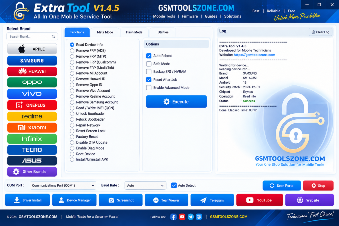Open Firmware in header menu
The height and width of the screenshot is (226, 339).
coord(190,16)
